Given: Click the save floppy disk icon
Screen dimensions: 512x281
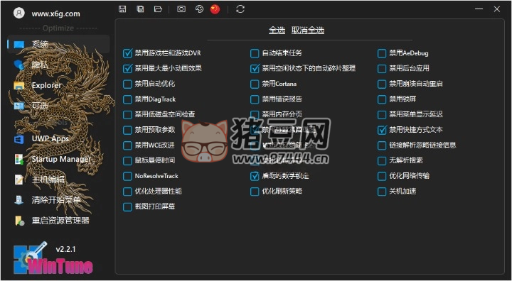Looking at the screenshot, I should pos(122,9).
